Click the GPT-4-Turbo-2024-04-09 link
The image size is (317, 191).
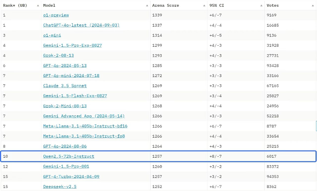tap(71, 176)
